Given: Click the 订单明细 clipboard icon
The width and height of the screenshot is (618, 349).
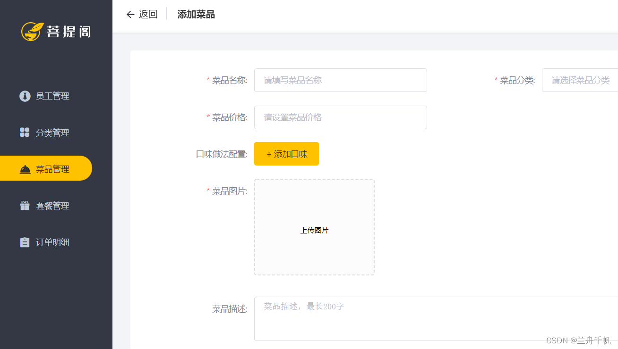Looking at the screenshot, I should click(x=25, y=242).
